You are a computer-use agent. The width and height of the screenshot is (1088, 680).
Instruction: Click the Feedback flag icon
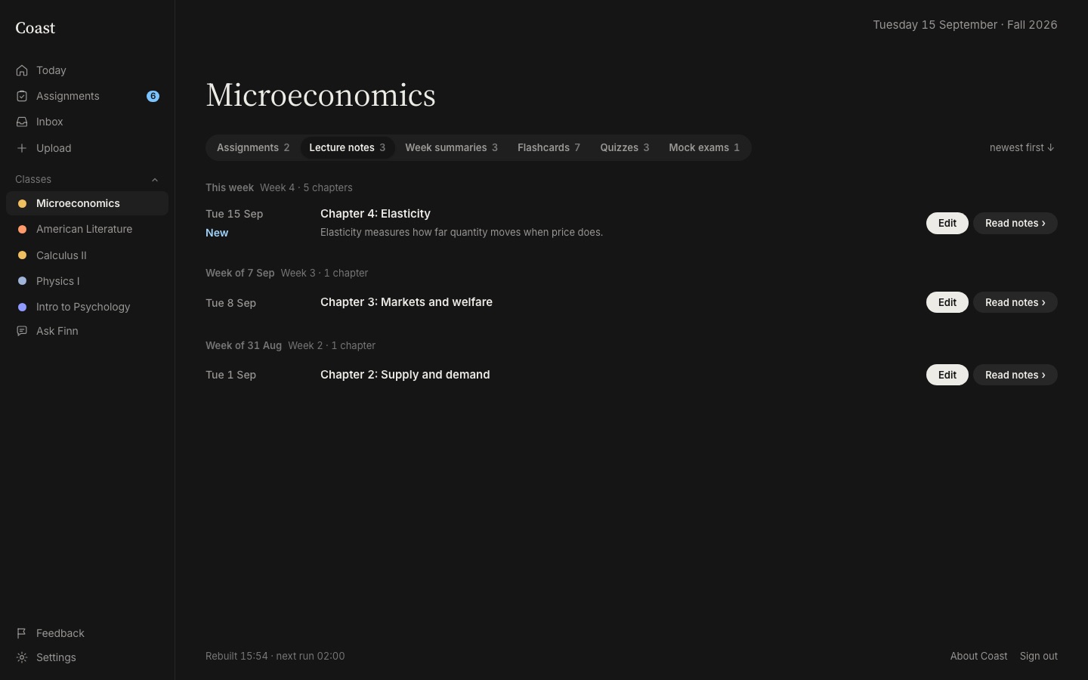[x=22, y=633]
